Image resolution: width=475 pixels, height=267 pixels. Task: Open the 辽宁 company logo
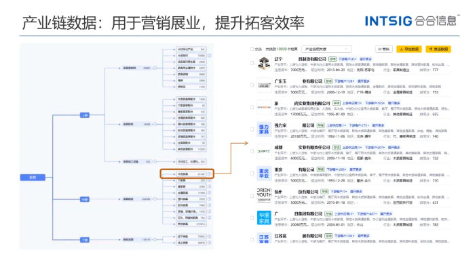coord(264,63)
